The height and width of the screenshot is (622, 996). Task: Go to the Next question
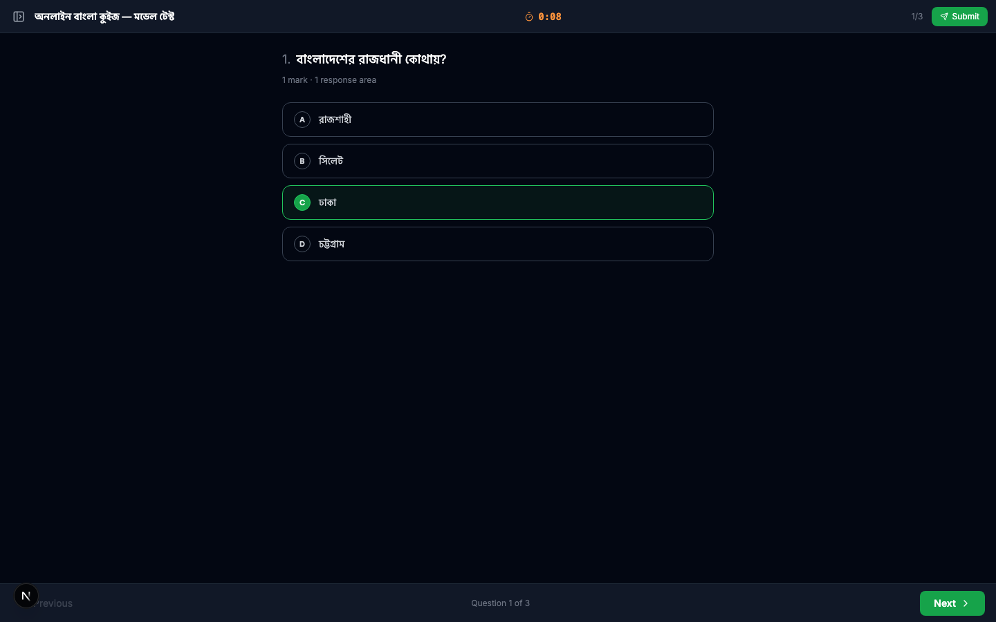pos(951,603)
